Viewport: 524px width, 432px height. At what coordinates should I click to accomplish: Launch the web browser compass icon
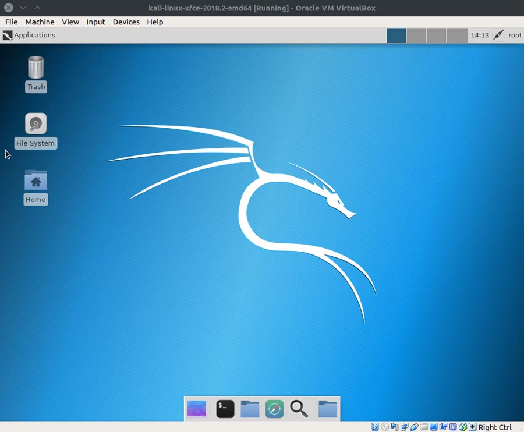coord(274,409)
